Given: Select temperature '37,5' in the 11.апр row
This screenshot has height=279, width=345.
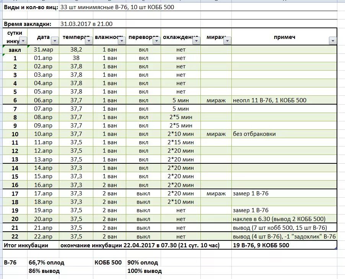Looking at the screenshot, I should [76, 142].
